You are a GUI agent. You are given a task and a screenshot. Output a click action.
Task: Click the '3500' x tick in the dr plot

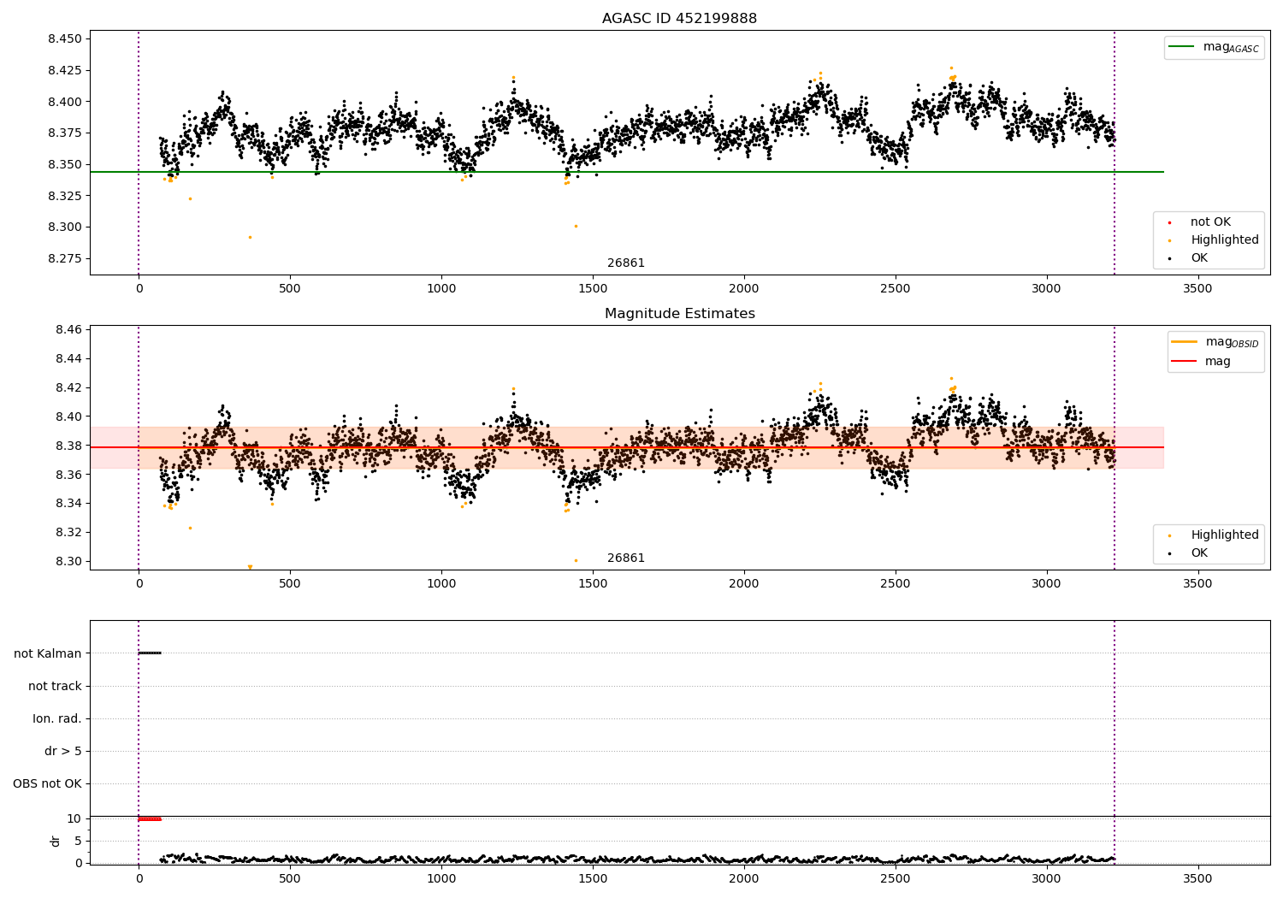[x=1197, y=878]
